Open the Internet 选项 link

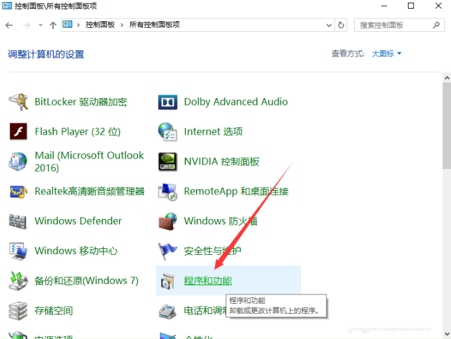coord(213,131)
